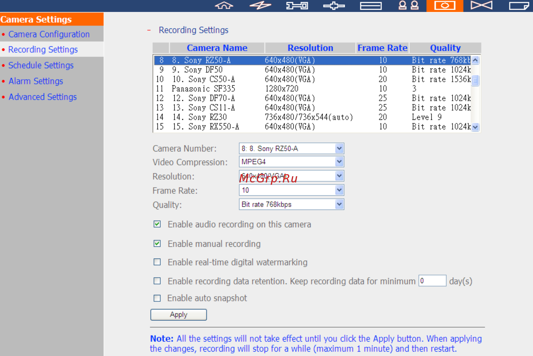The height and width of the screenshot is (356, 533).
Task: Open the Frame Rate dropdown
Action: (x=291, y=190)
